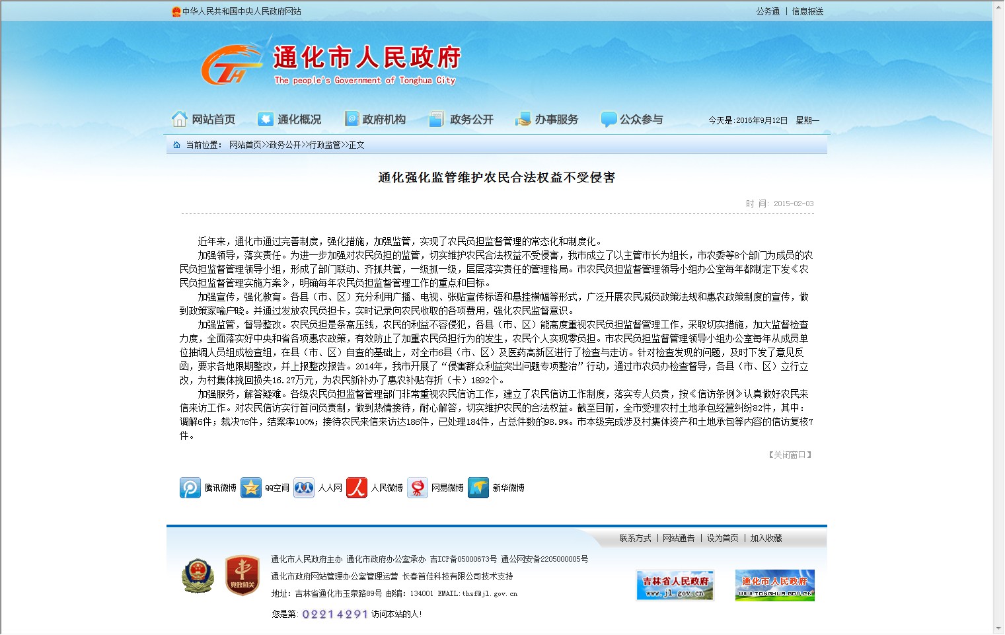Click the 行政监管 breadcrumb link
1005x635 pixels.
click(x=324, y=145)
